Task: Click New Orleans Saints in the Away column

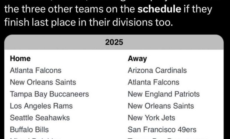Action: click(x=161, y=106)
